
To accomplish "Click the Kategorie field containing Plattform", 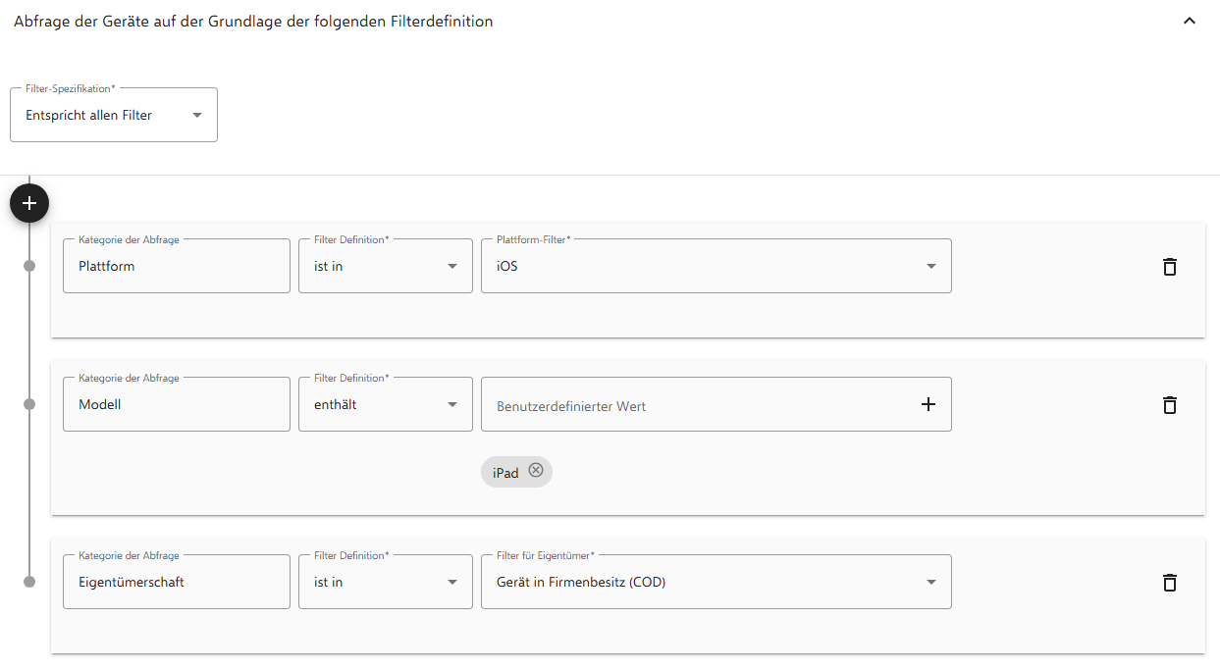I will pyautogui.click(x=176, y=266).
